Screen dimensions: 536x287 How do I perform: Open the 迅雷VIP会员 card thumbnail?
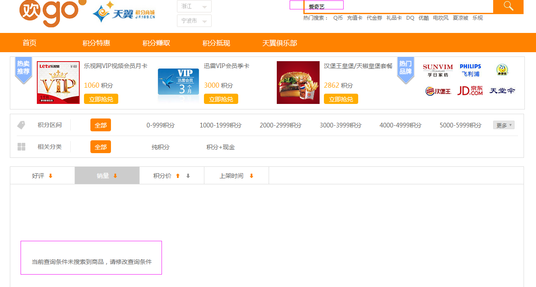click(x=178, y=82)
